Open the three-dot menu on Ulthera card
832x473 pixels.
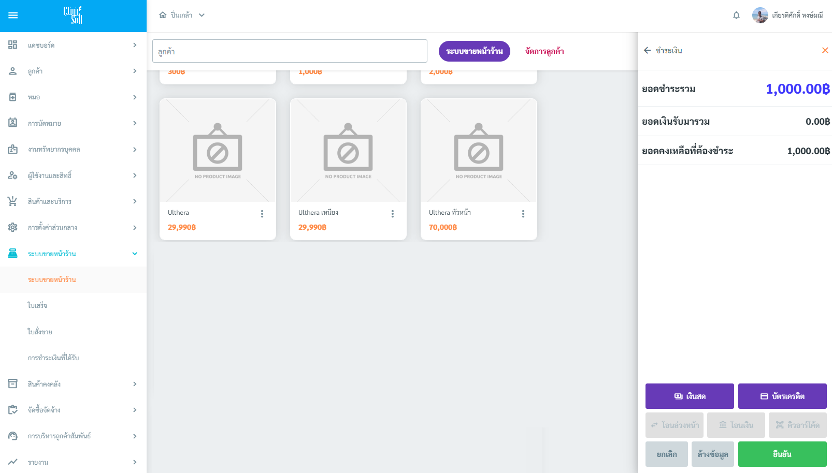(262, 214)
